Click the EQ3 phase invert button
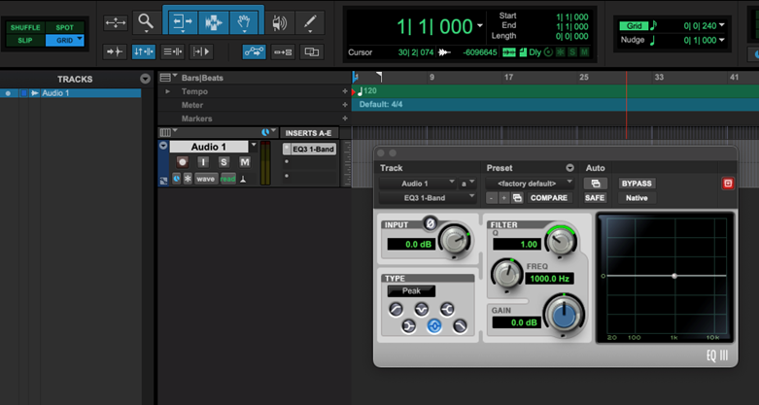759x405 pixels. tap(430, 223)
